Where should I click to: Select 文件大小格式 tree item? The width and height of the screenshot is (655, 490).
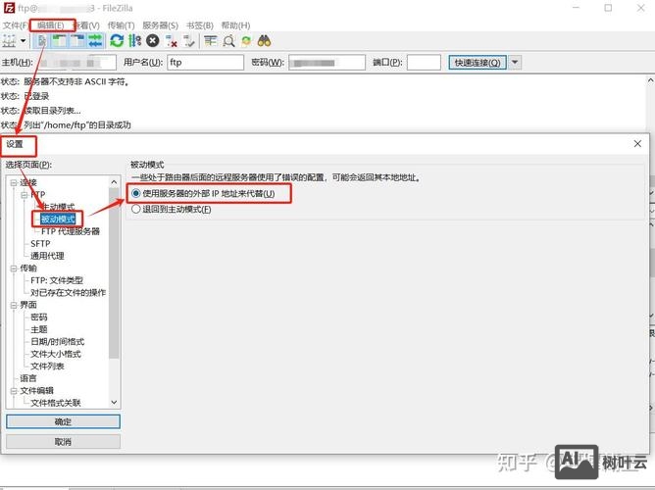[56, 354]
